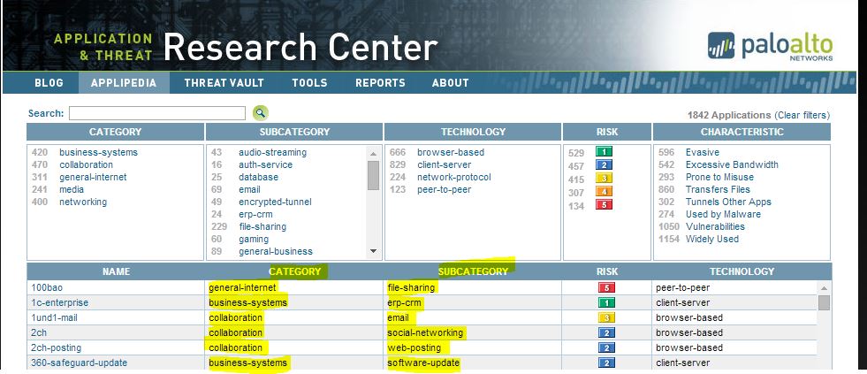
Task: Click risk badge in 360-safeguard-update row
Action: (x=606, y=363)
